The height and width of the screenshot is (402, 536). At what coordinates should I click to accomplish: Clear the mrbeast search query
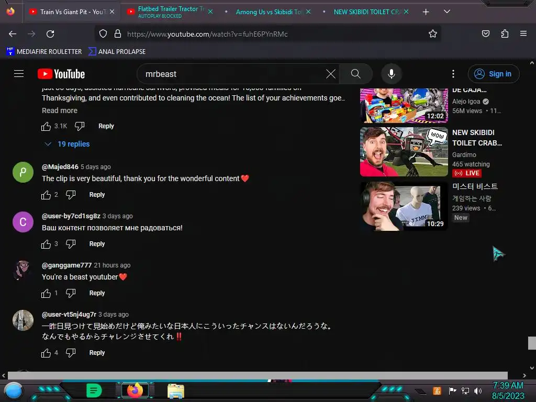(x=331, y=74)
